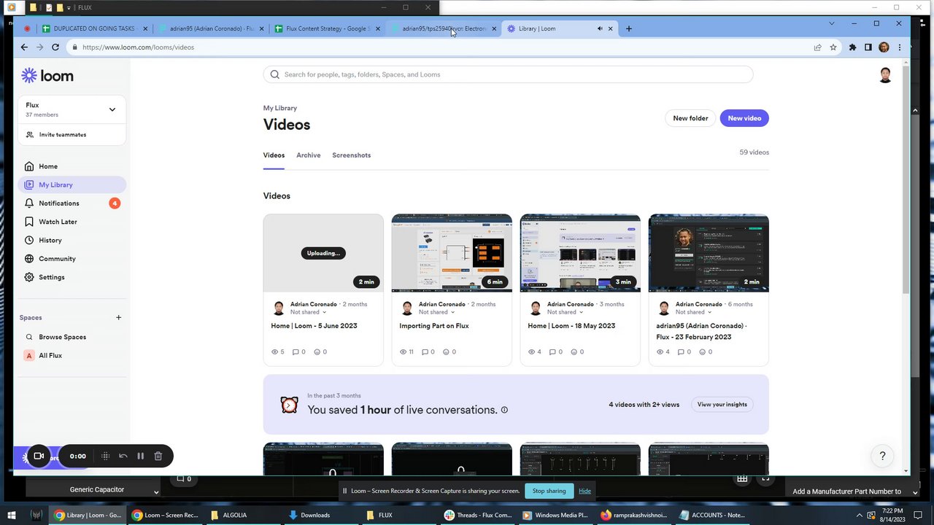Viewport: 934px width, 525px height.
Task: Switch to the Screenshots tab
Action: pyautogui.click(x=351, y=155)
